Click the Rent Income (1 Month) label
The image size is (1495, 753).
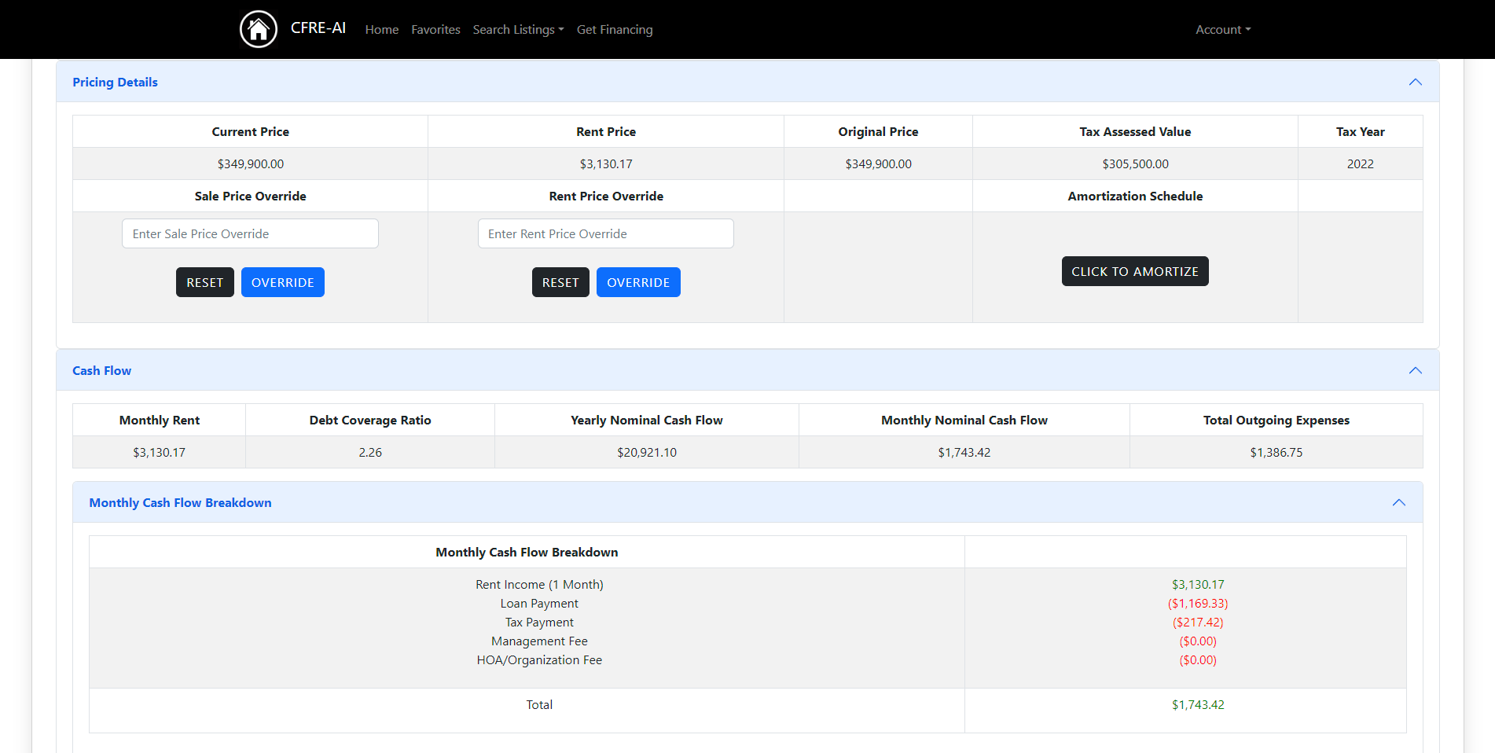(539, 585)
